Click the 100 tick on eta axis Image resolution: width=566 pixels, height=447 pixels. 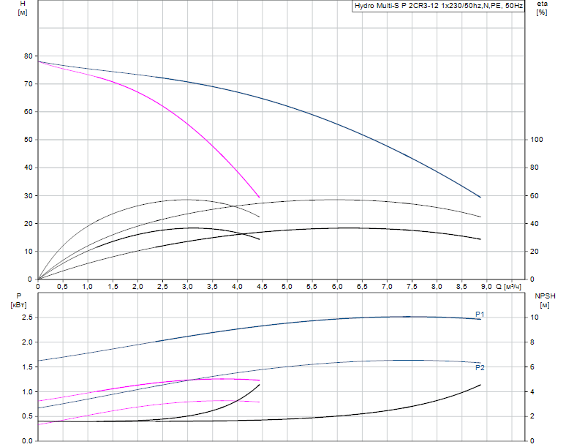click(537, 140)
